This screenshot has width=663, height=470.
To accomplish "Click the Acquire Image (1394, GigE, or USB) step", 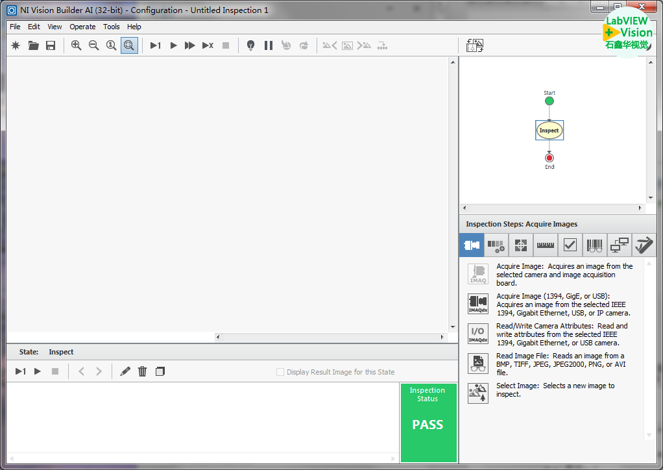I will click(x=478, y=304).
